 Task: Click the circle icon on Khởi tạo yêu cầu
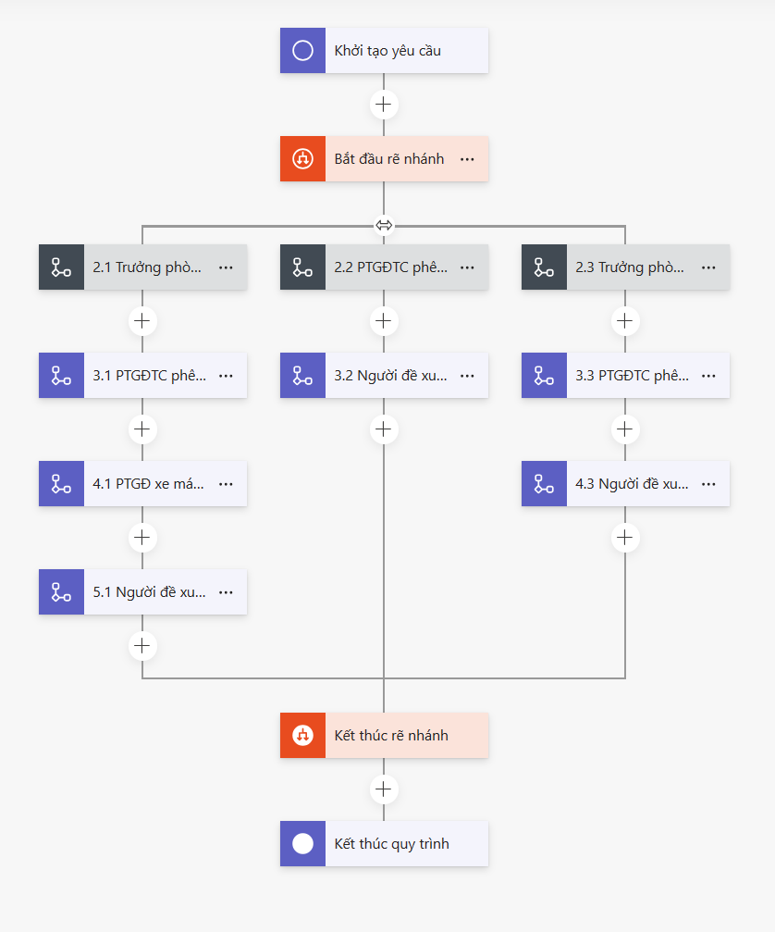click(302, 51)
